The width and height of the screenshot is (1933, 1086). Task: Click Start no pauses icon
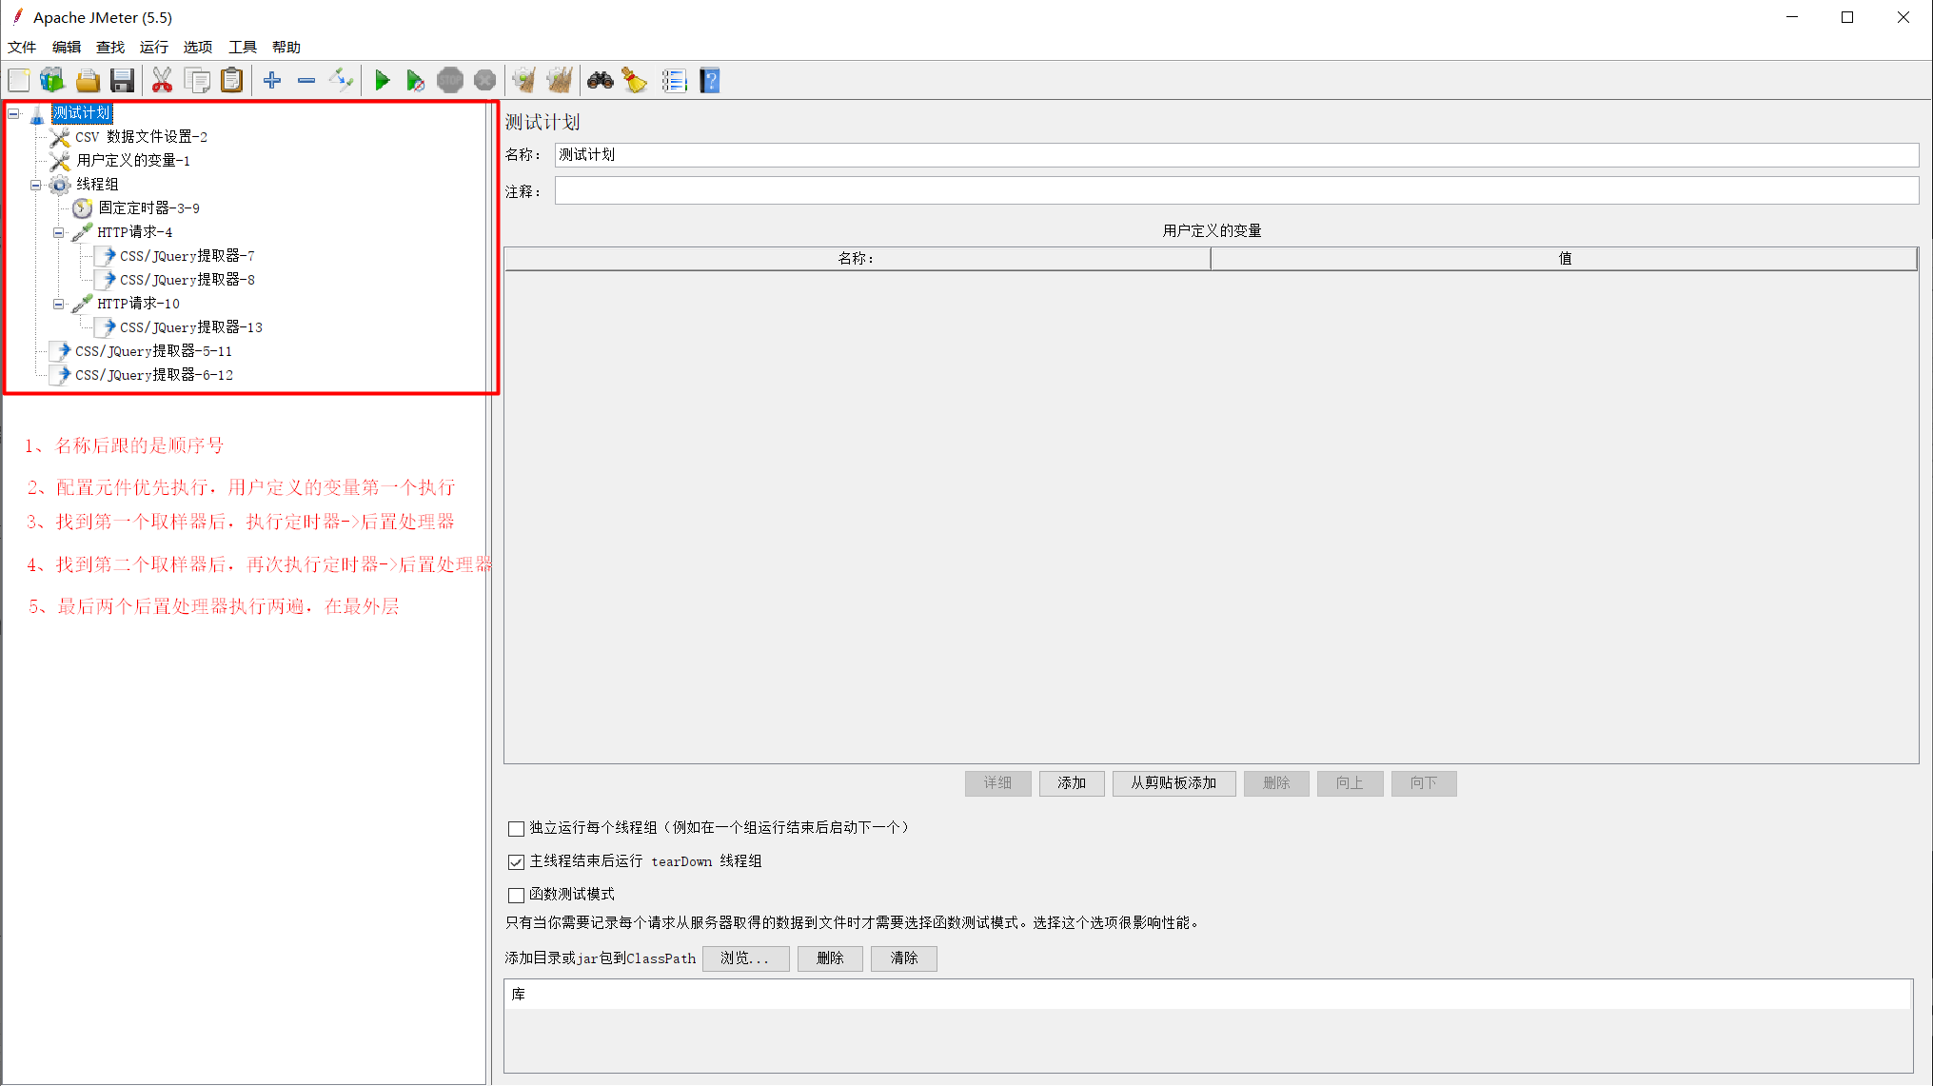click(416, 81)
